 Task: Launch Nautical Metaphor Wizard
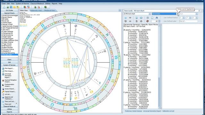[9, 81]
